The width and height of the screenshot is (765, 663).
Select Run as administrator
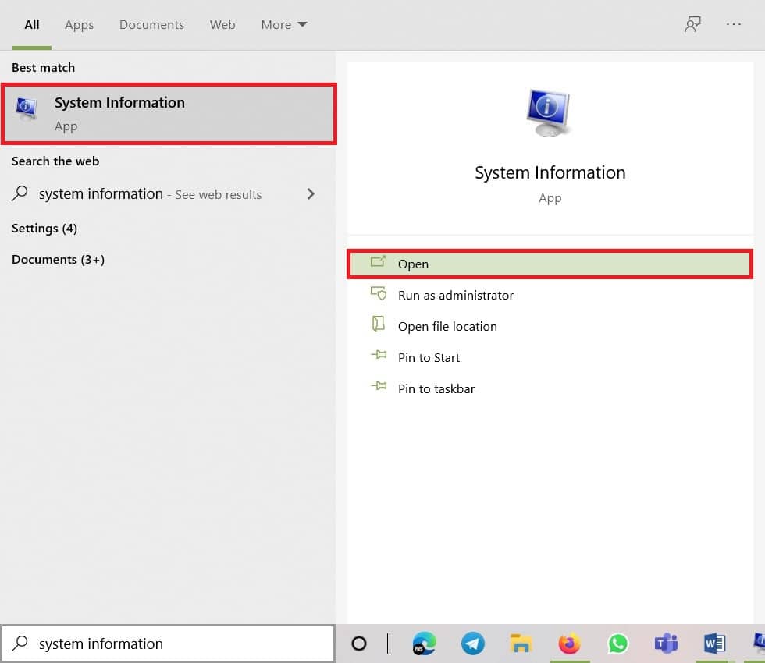click(x=455, y=295)
